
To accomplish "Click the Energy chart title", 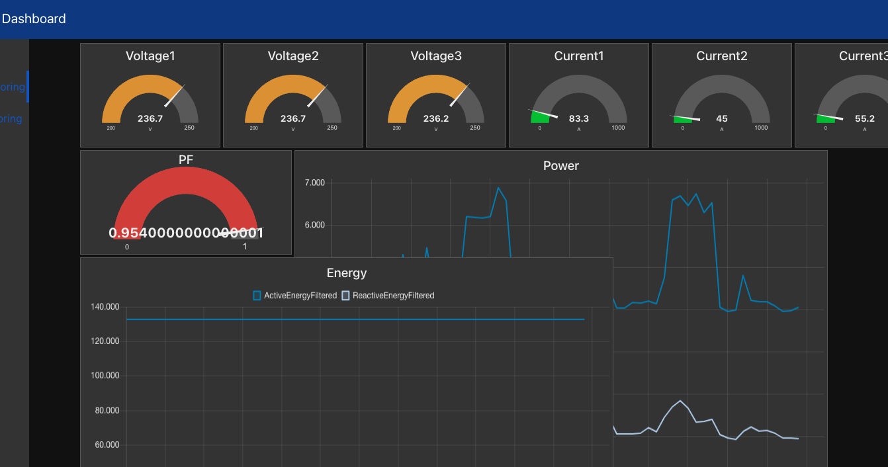I will [347, 273].
